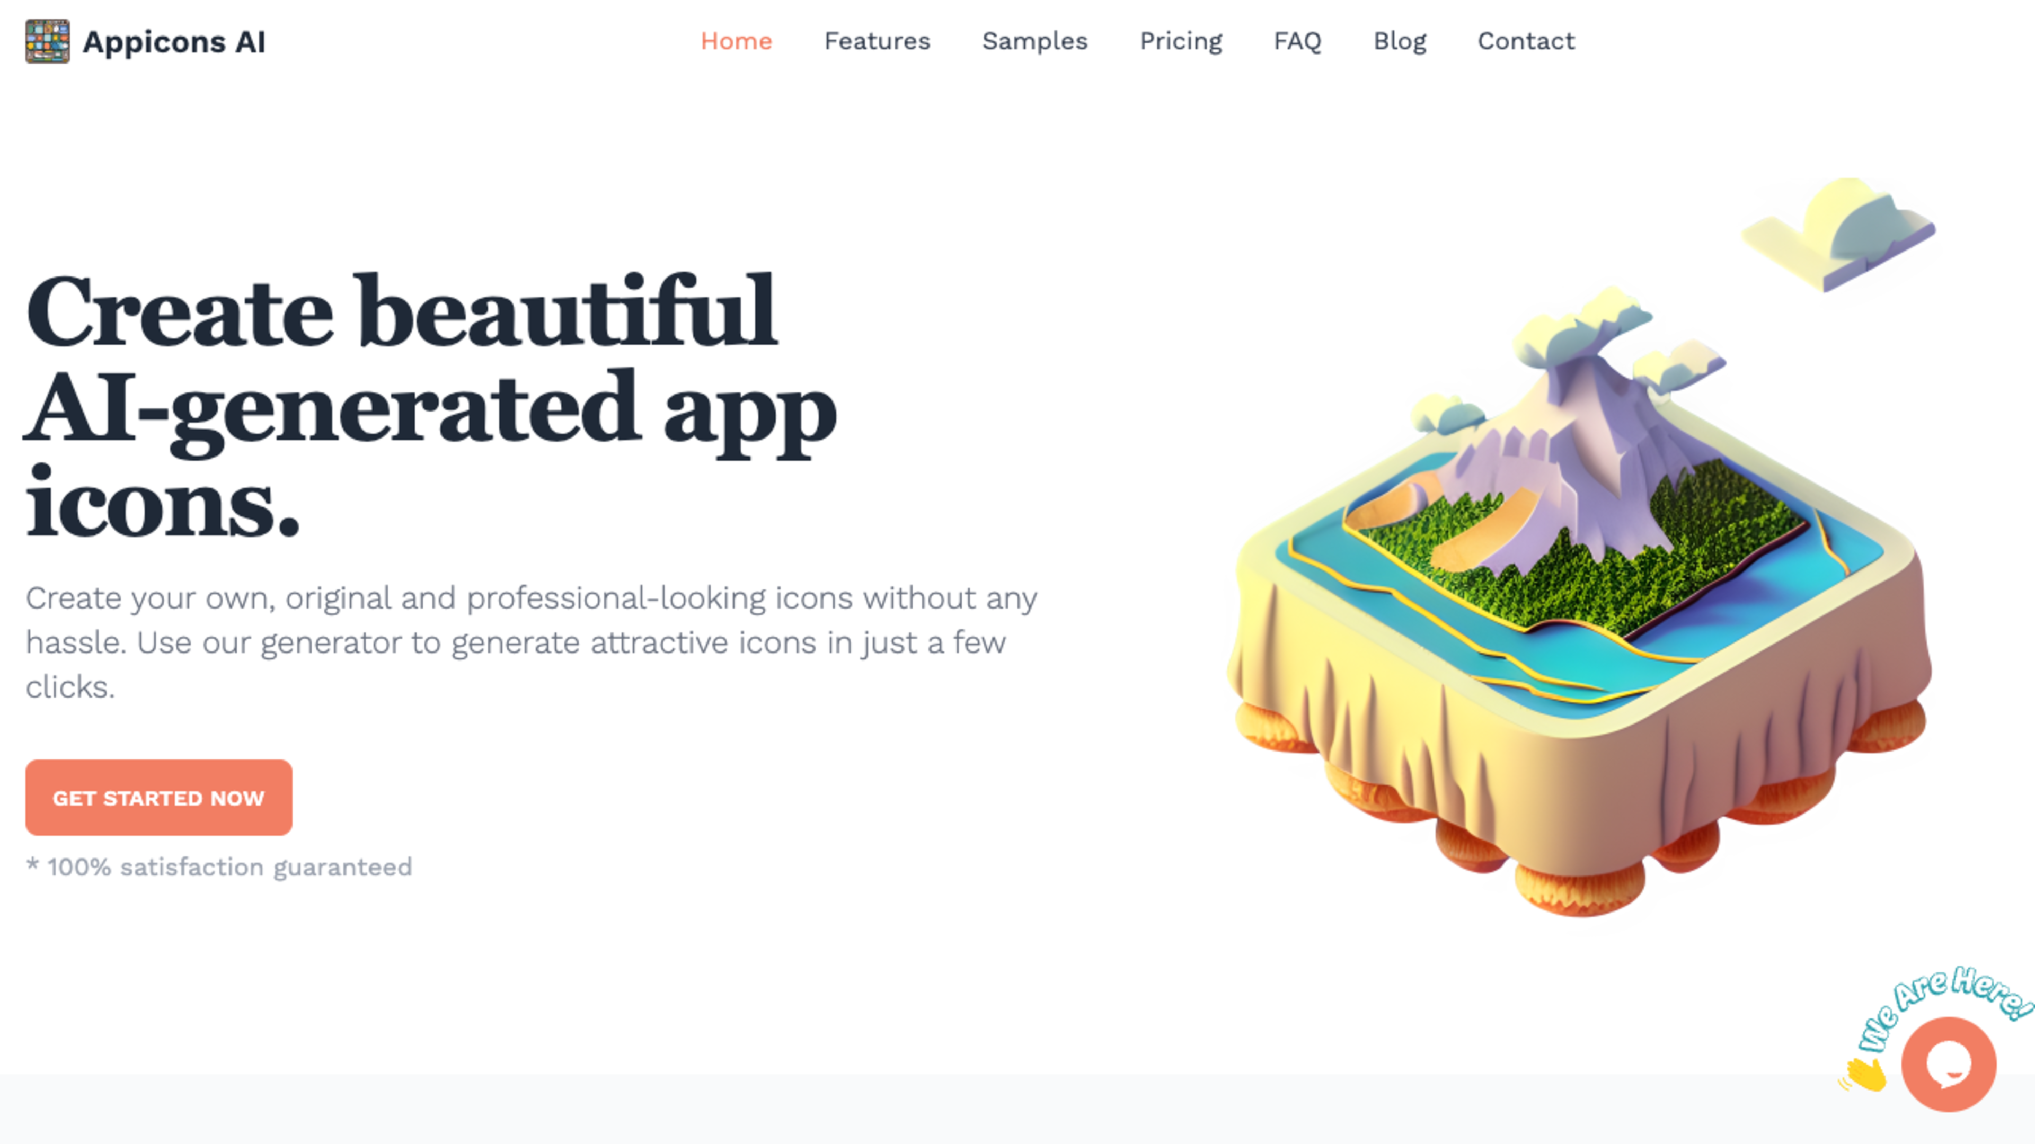The height and width of the screenshot is (1144, 2035).
Task: Click the Contact navigation link
Action: coord(1526,40)
